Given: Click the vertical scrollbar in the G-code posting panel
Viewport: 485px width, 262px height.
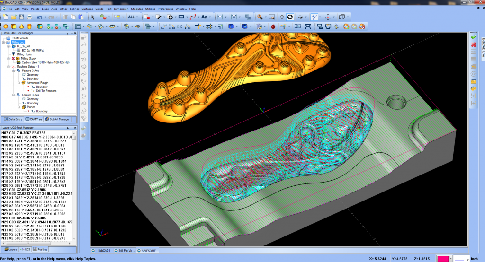Looking at the screenshot, I should pyautogui.click(x=74, y=186).
